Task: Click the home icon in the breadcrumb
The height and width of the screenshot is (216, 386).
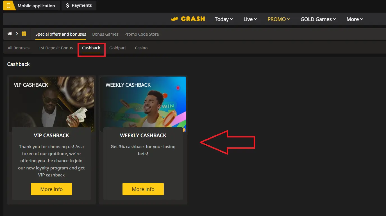Action: pos(10,34)
